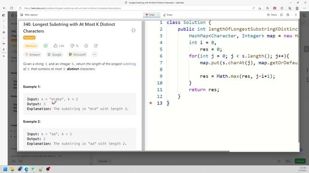Click the thumbs up like icon
Image resolution: width=309 pixels, height=173 pixels.
click(x=56, y=46)
